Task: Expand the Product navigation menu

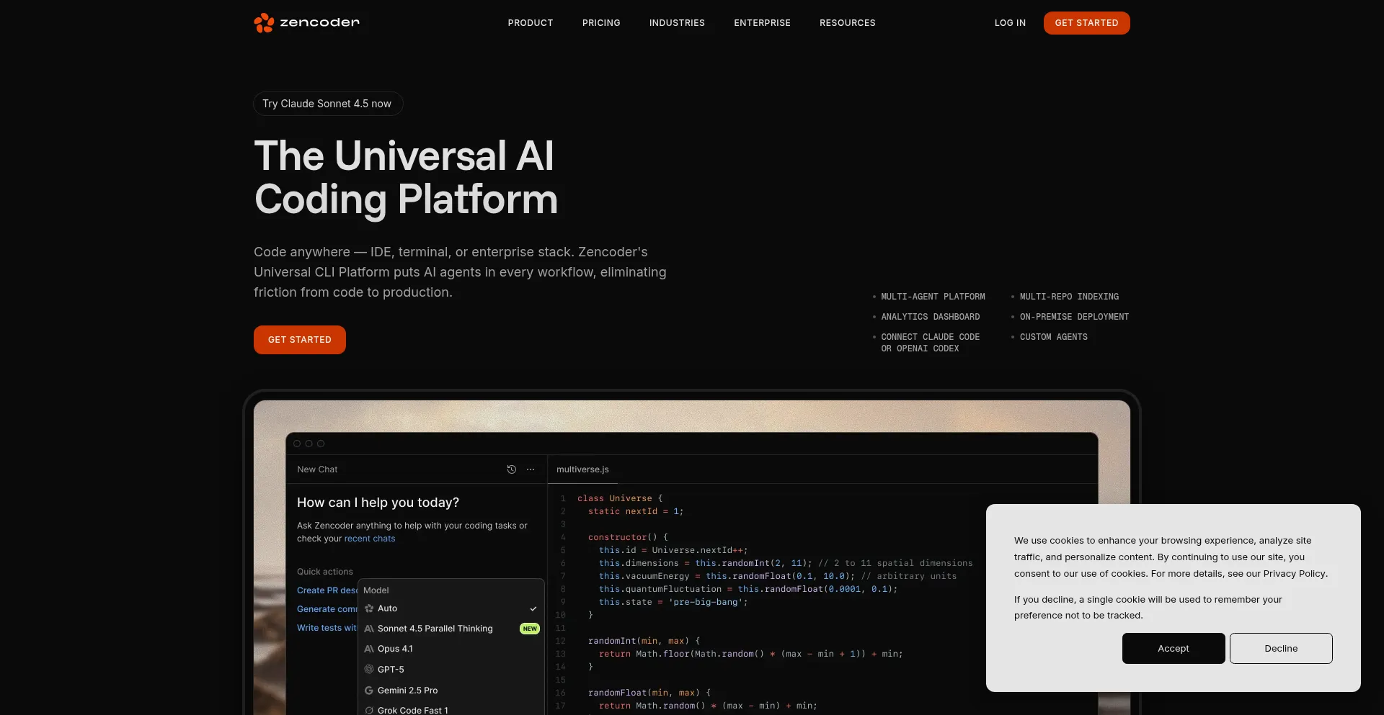Action: tap(530, 23)
